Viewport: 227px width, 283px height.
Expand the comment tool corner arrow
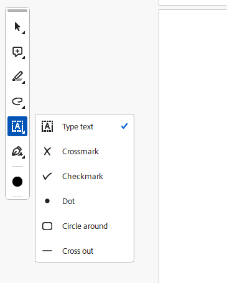pos(24,58)
